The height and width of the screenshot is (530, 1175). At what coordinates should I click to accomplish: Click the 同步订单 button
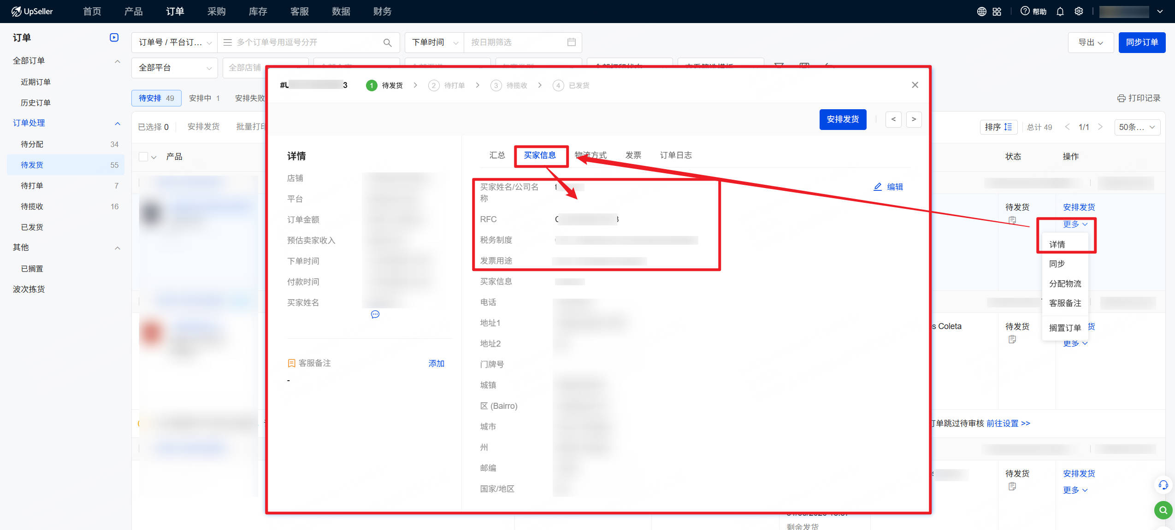[x=1142, y=42]
